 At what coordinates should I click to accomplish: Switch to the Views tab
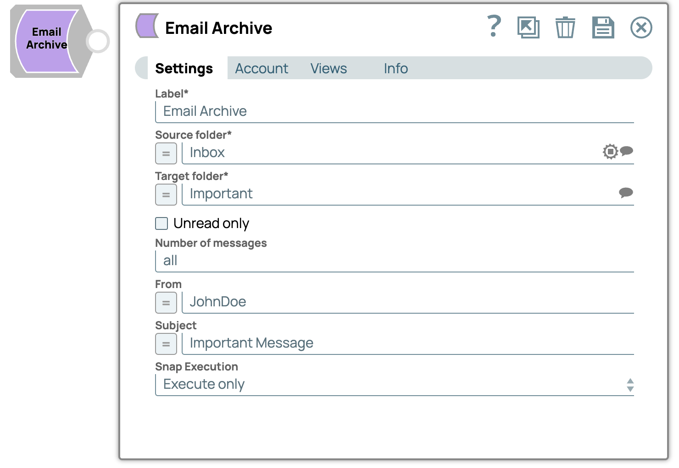coord(328,68)
